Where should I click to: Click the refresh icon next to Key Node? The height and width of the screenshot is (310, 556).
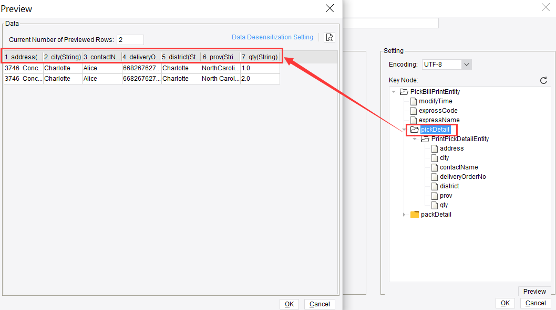pyautogui.click(x=544, y=80)
